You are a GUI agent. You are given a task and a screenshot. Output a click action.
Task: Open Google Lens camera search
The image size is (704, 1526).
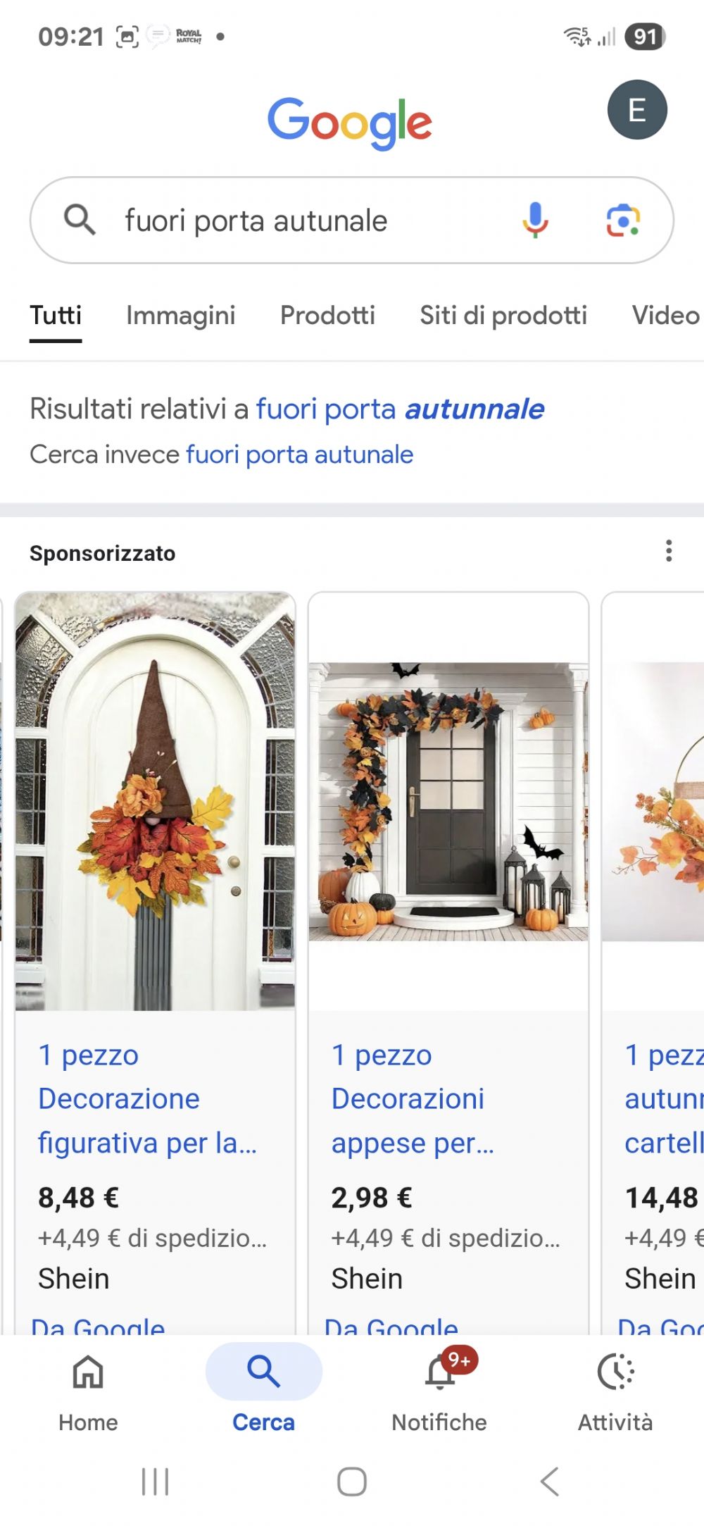pos(623,221)
